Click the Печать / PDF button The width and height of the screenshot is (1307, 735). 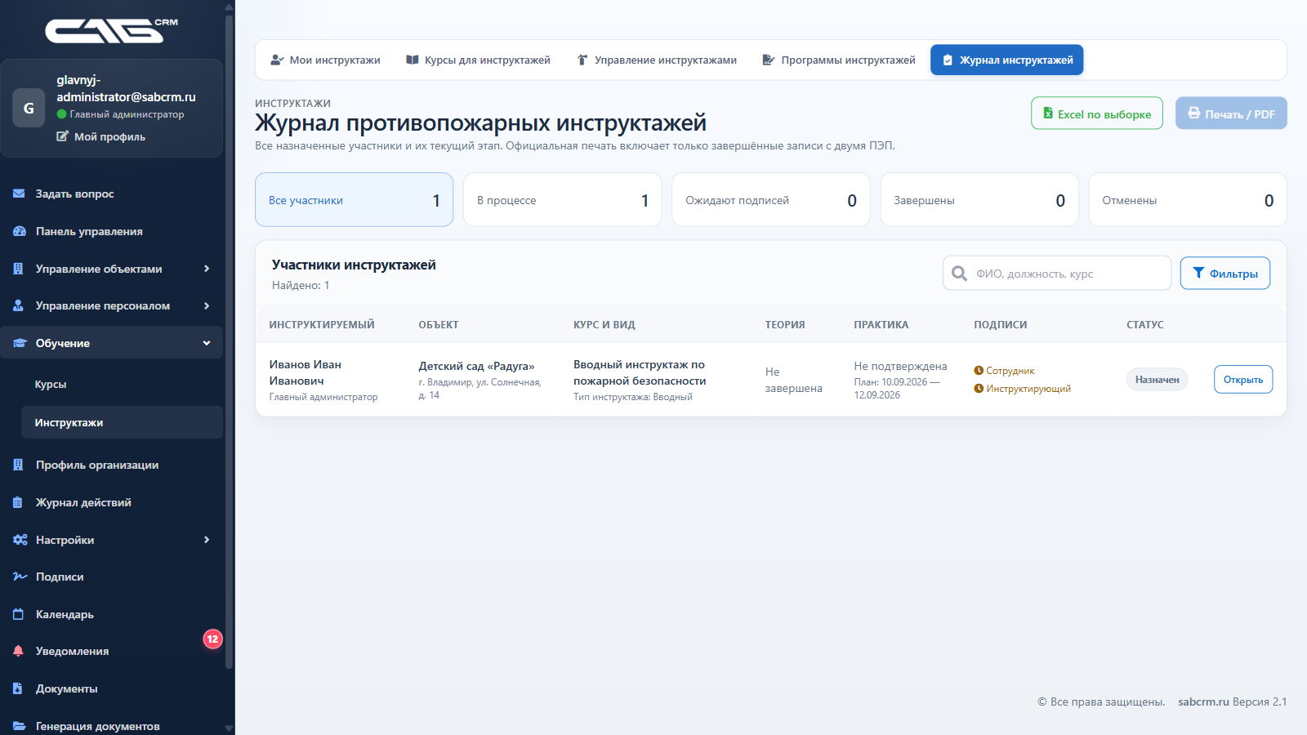[1231, 114]
